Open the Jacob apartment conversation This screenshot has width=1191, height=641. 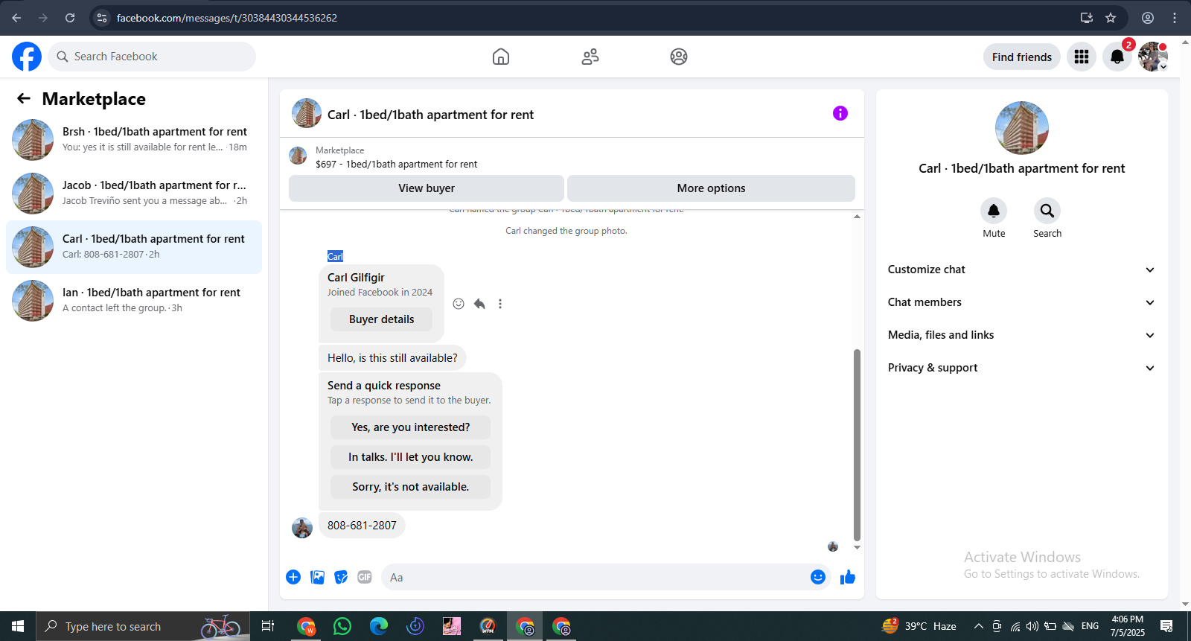[x=134, y=194]
